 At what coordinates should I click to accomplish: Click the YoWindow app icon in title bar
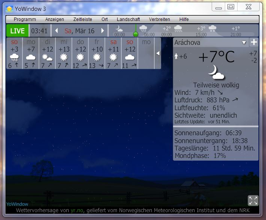click(9, 7)
